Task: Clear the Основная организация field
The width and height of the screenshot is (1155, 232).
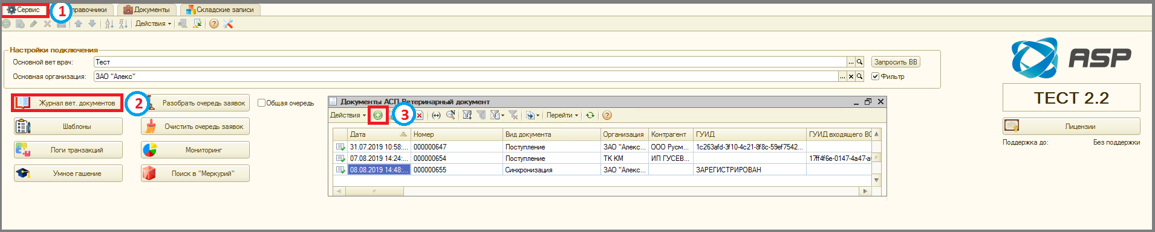Action: (x=851, y=77)
